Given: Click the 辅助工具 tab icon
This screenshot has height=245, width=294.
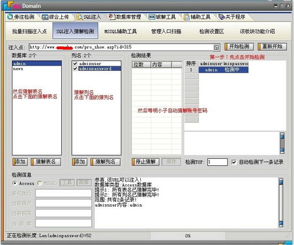Looking at the screenshot, I should click(186, 17).
